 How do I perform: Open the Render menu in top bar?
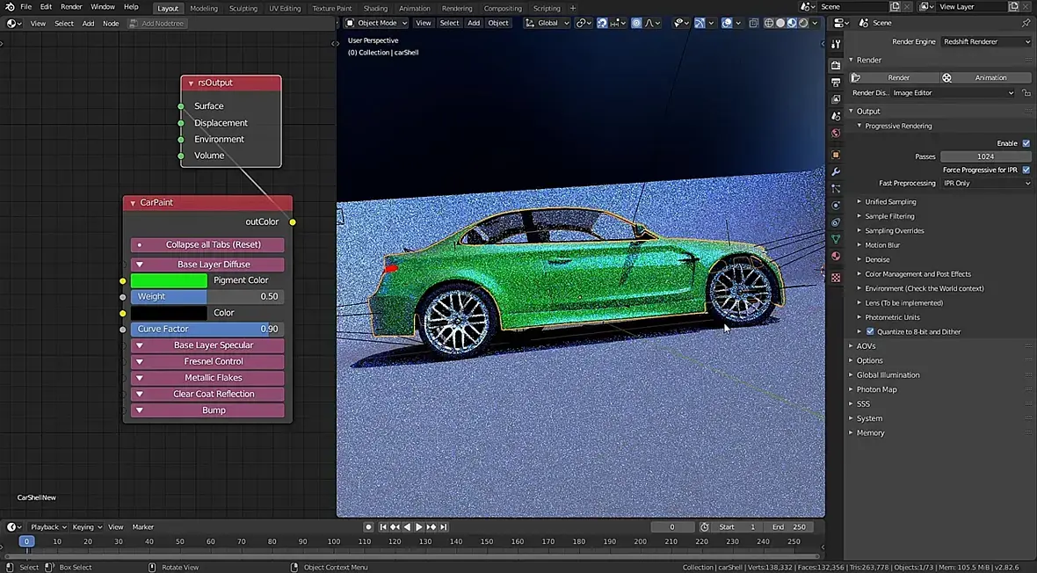pyautogui.click(x=71, y=7)
